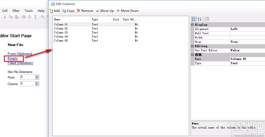The height and width of the screenshot is (137, 265).
Task: Click the expand row height toolbar icon
Action: (30, 17)
